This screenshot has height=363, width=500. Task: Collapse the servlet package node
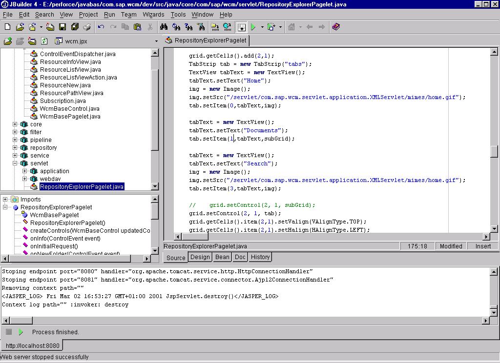15,163
